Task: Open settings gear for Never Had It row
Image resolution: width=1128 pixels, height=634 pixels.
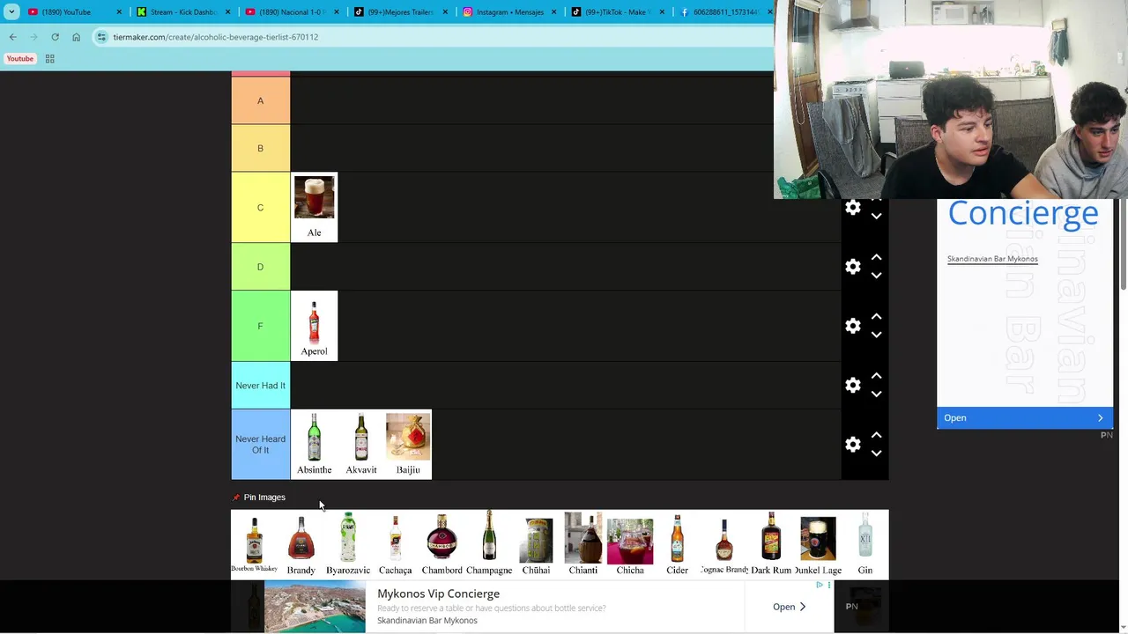Action: click(x=852, y=385)
